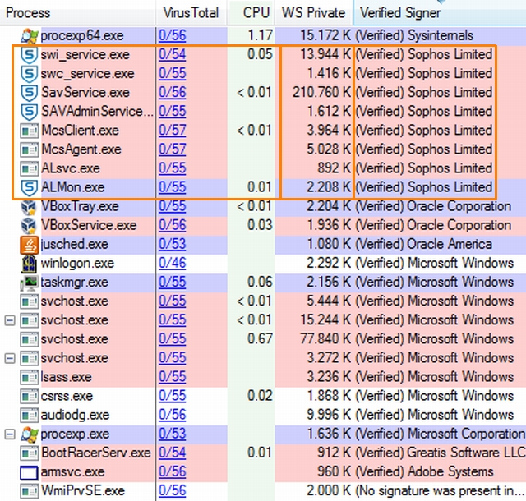Click the 892 K value for ALsvc.exe
The width and height of the screenshot is (526, 501).
335,168
